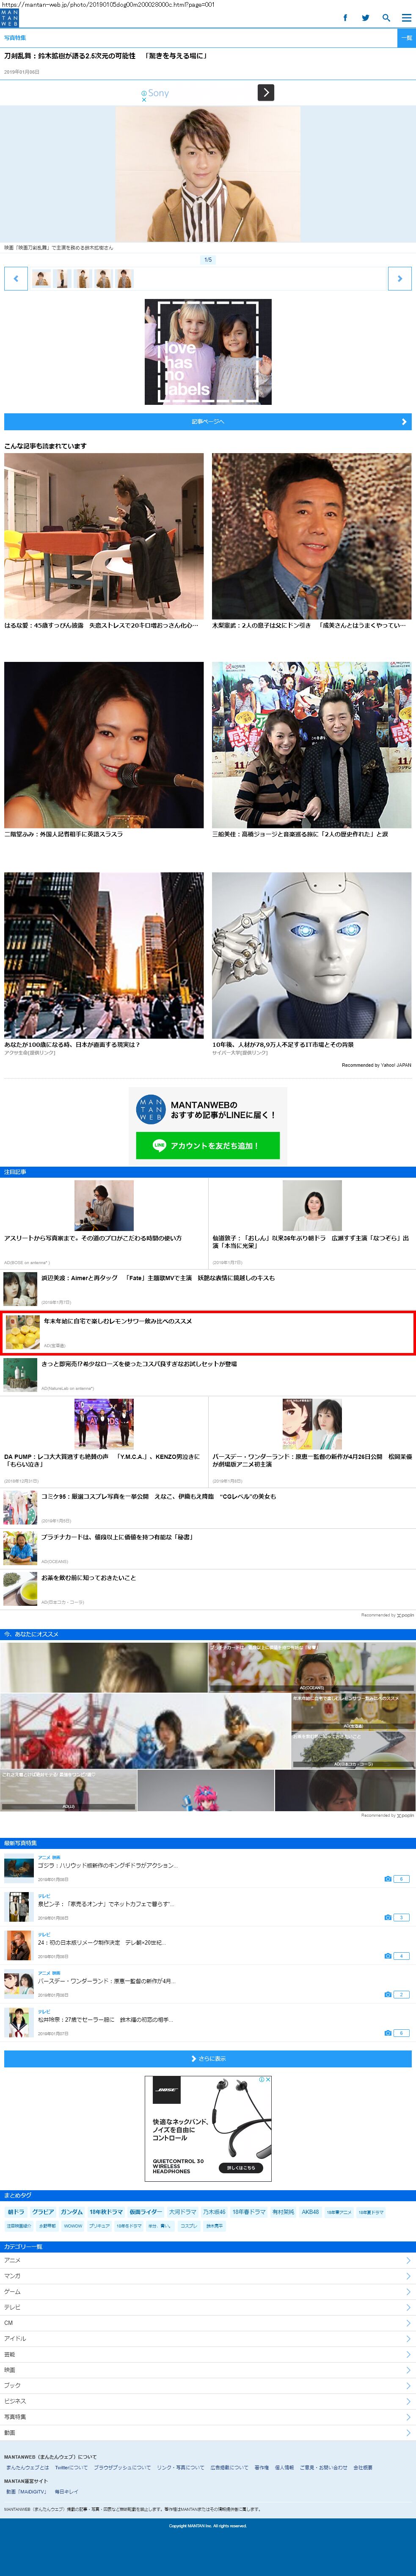
Task: Open the BOSE ad 詳しくはこちら button
Action: (241, 2168)
